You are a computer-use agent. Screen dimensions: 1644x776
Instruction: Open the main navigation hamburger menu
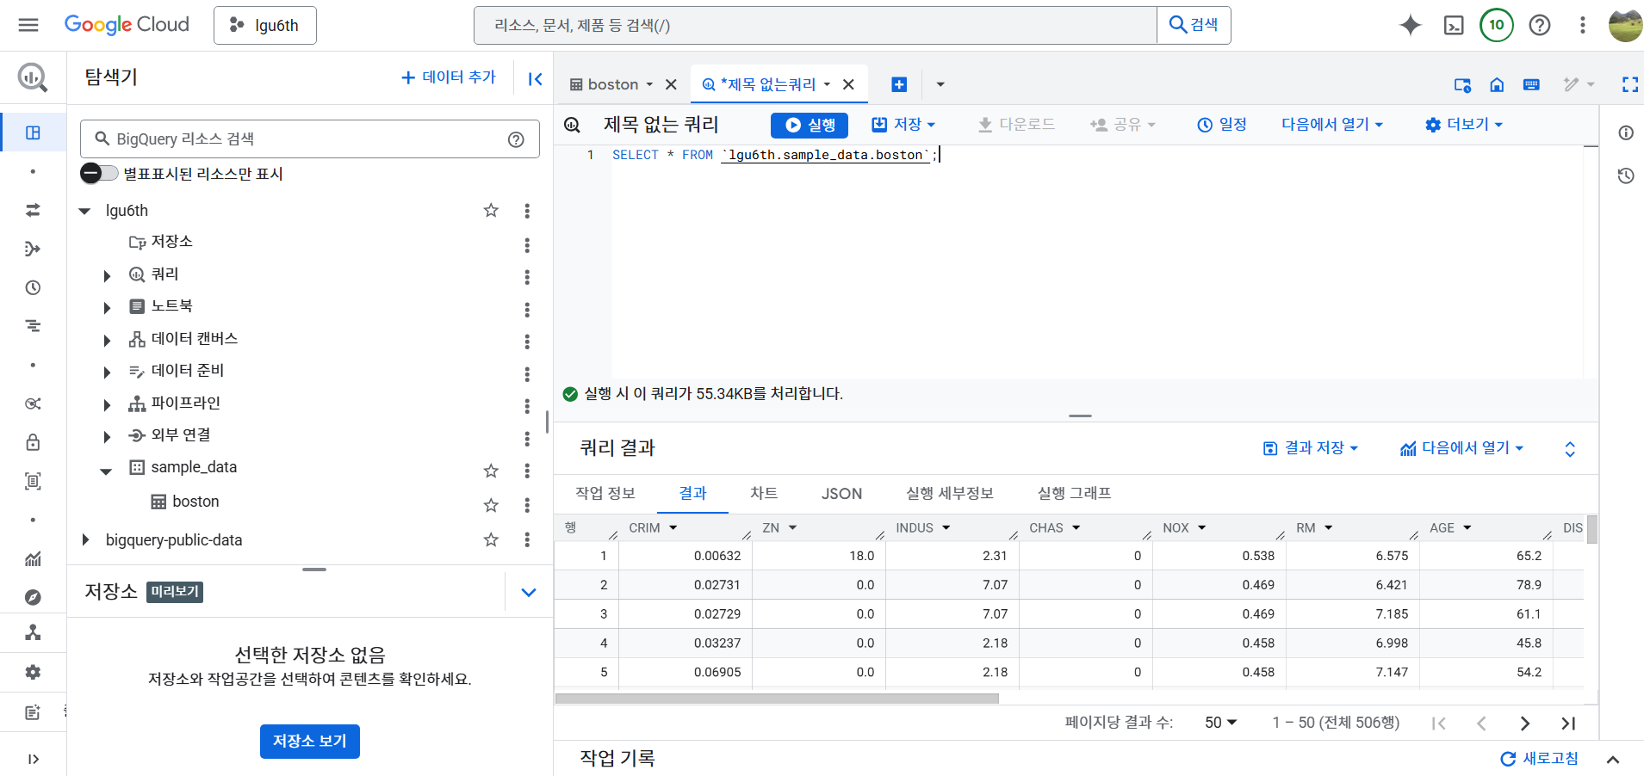tap(28, 25)
